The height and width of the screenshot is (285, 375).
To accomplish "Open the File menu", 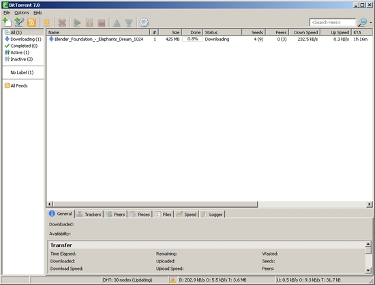I will (7, 13).
